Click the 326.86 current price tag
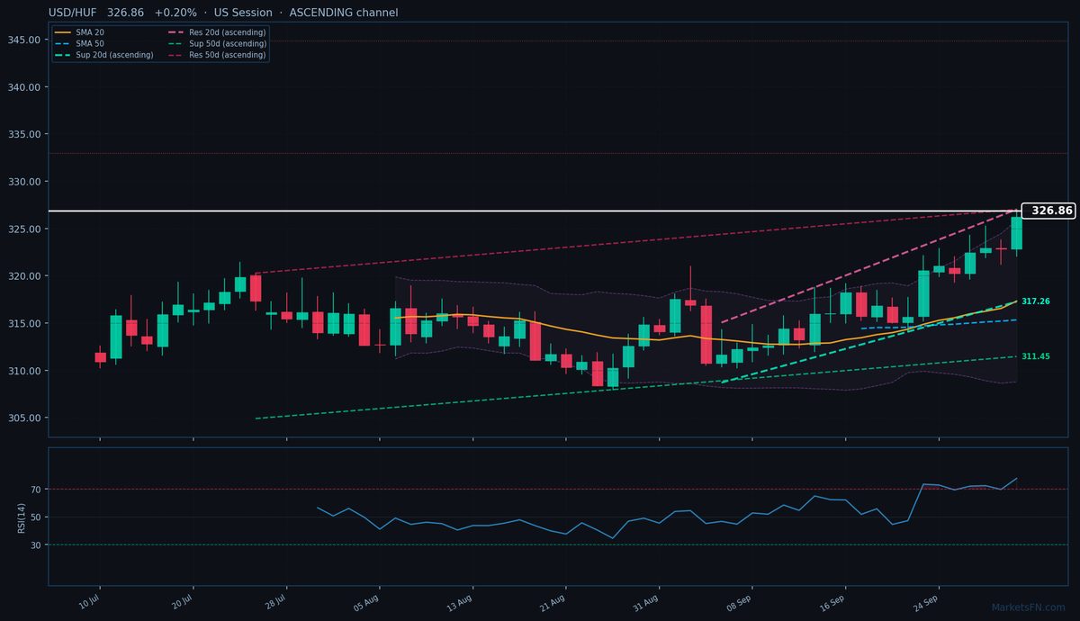The image size is (1080, 621). click(x=1050, y=211)
